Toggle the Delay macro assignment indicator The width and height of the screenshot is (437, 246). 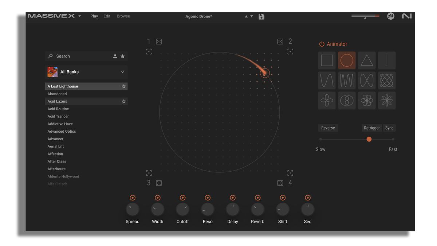[x=233, y=198]
